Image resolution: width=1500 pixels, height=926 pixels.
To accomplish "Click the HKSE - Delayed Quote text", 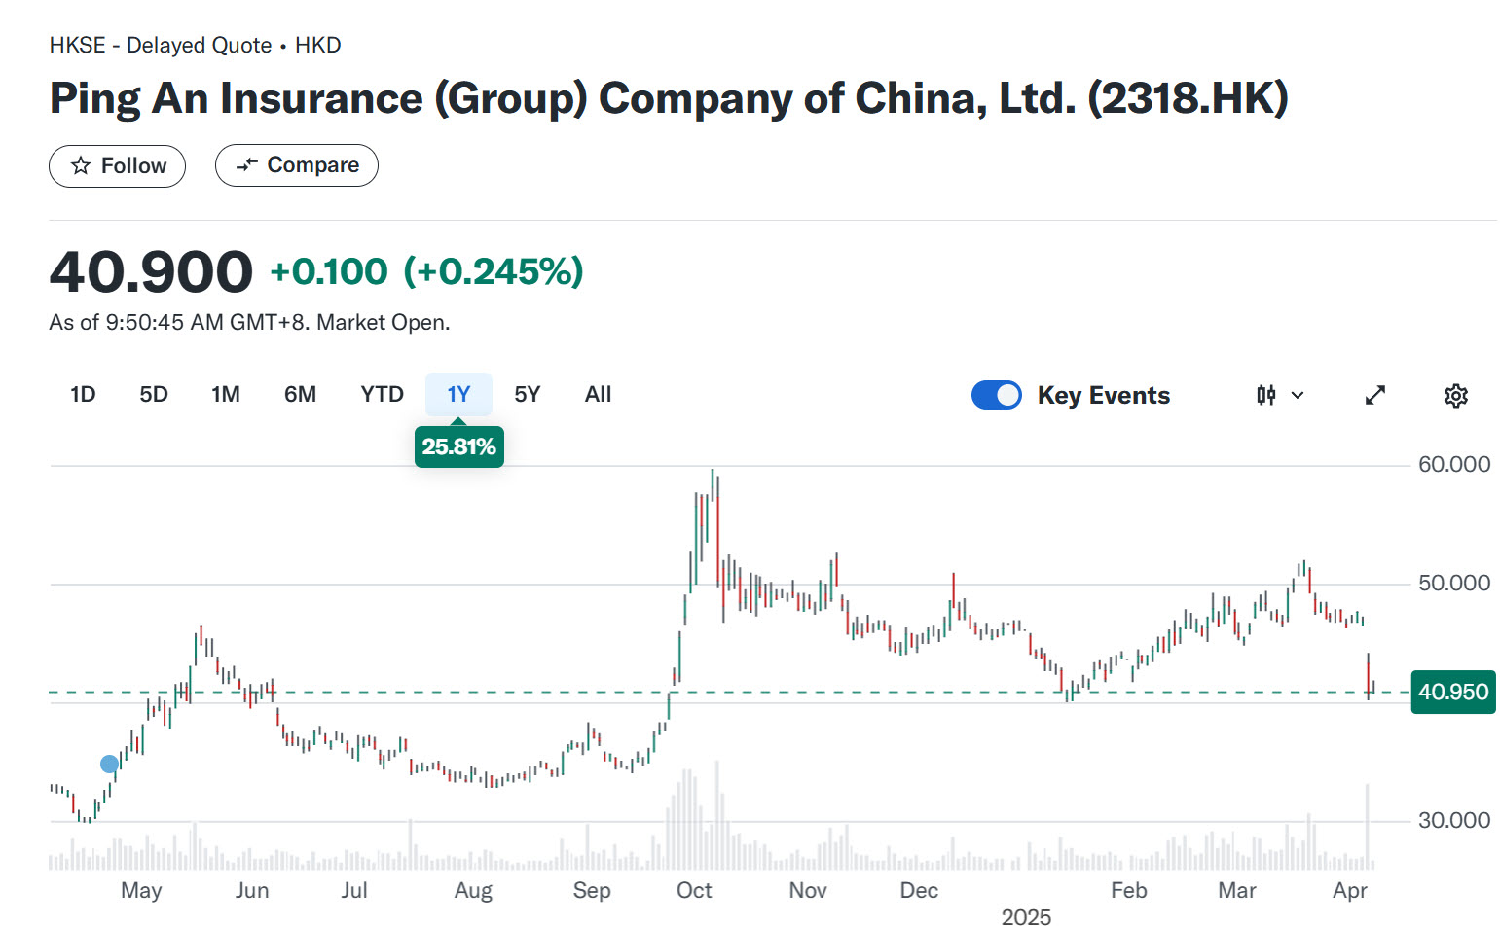I will 161,46.
